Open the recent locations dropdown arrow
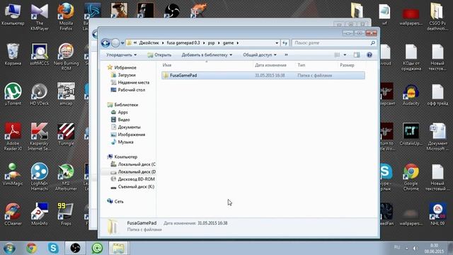This screenshot has width=453, height=255. point(122,43)
